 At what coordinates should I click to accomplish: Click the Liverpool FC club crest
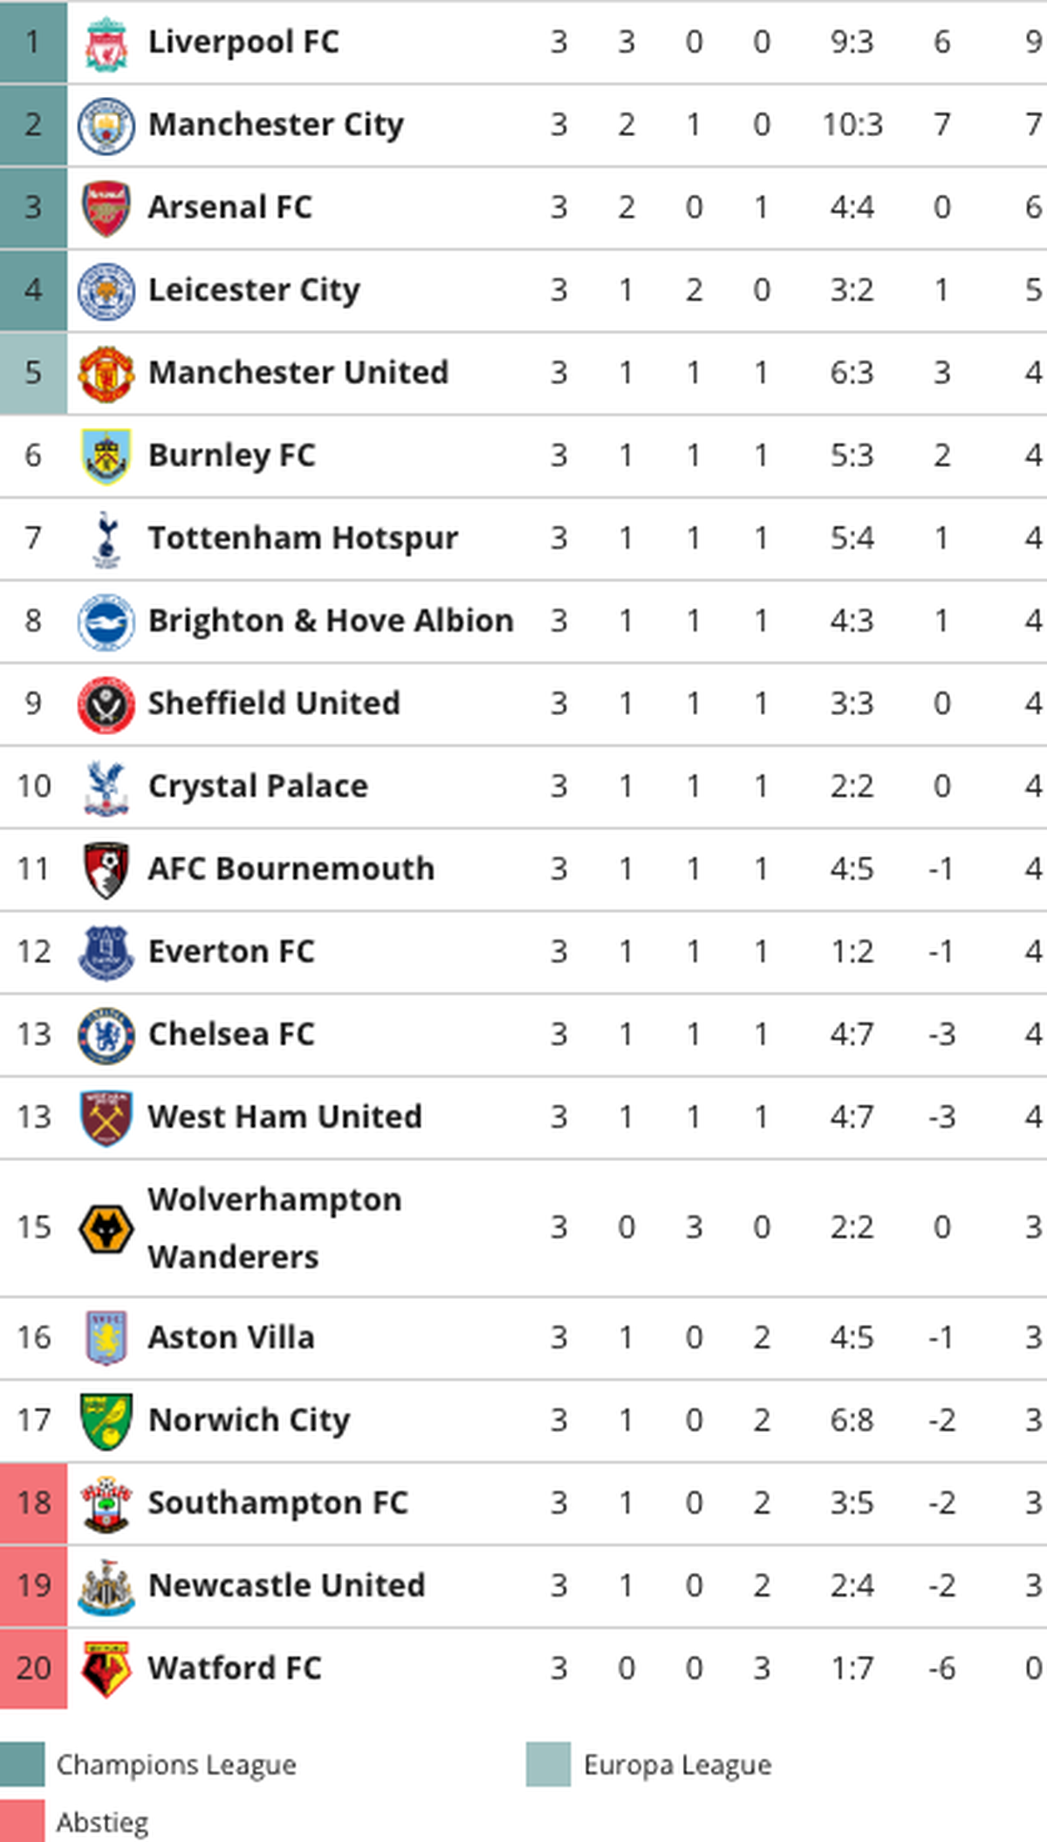tap(106, 43)
